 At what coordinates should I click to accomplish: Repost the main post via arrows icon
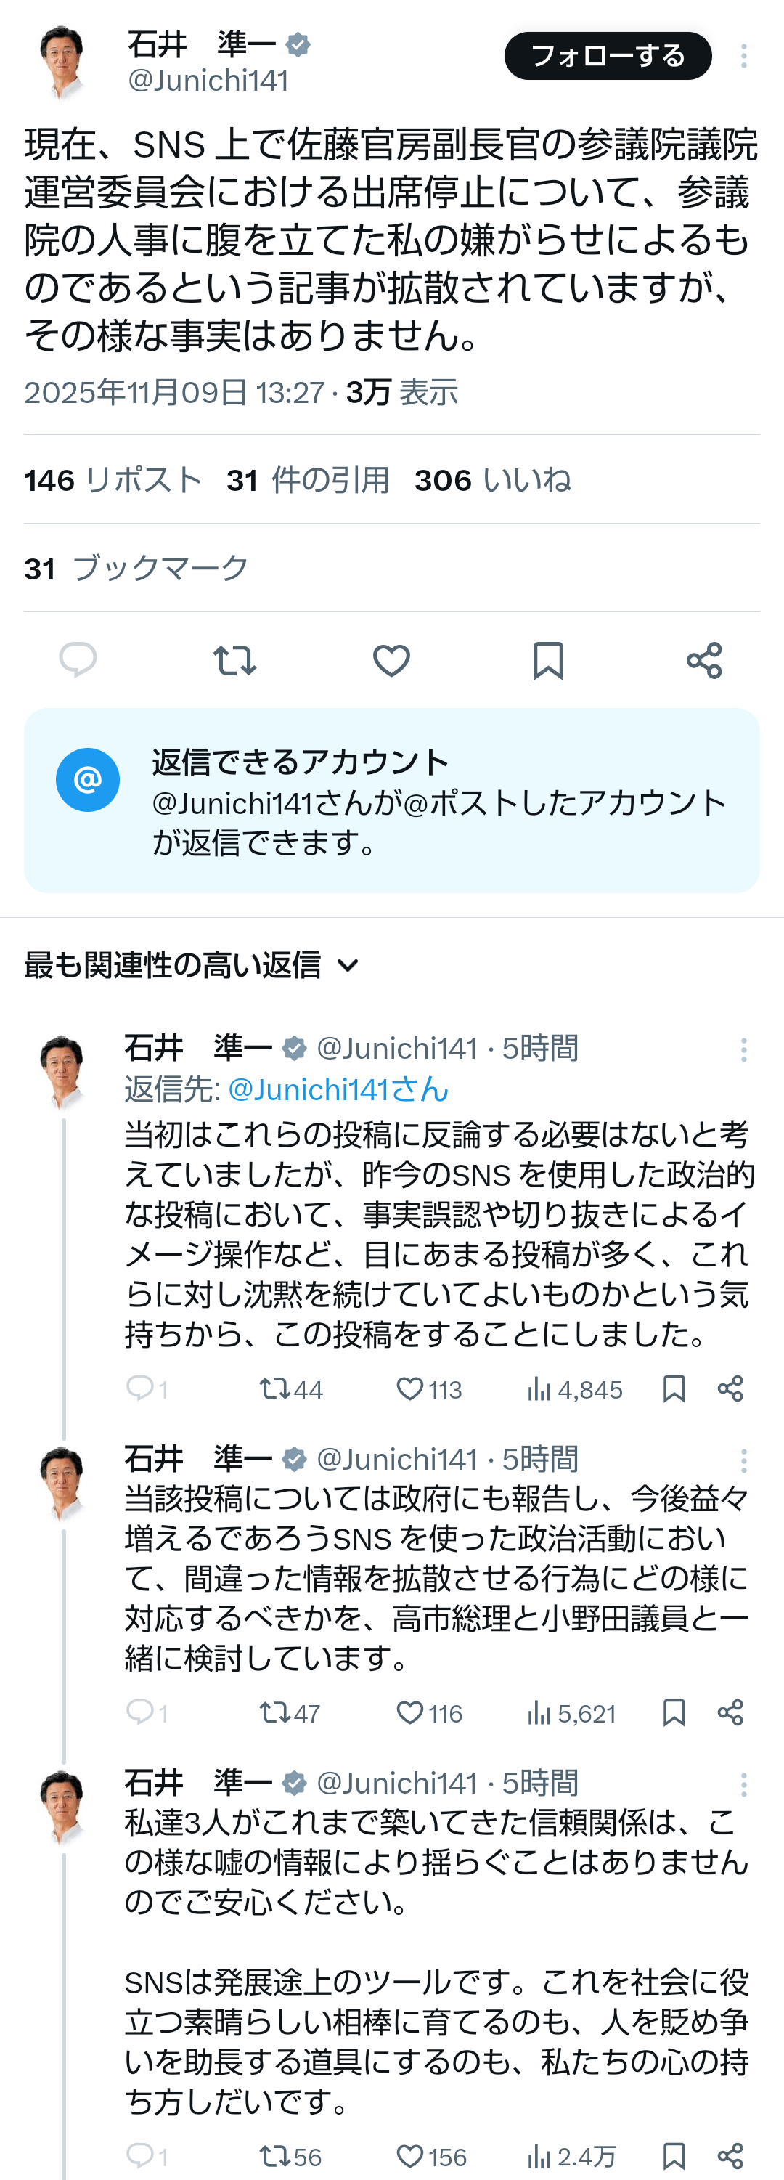click(234, 660)
